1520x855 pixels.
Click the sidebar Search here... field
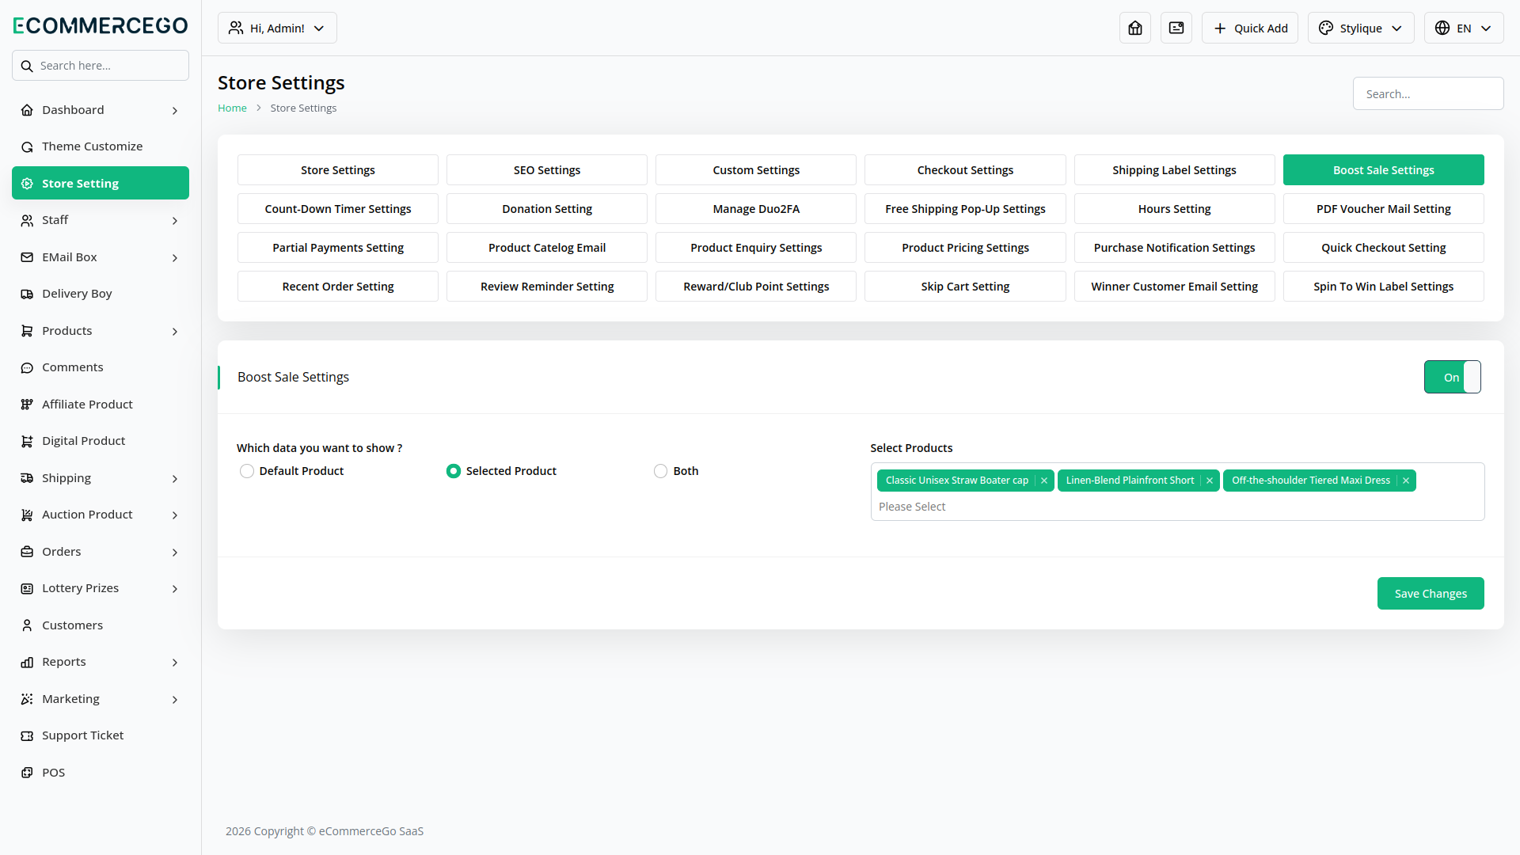101,66
